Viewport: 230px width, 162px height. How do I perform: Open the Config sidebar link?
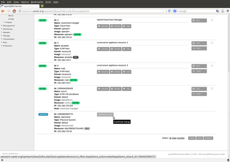click(11, 19)
